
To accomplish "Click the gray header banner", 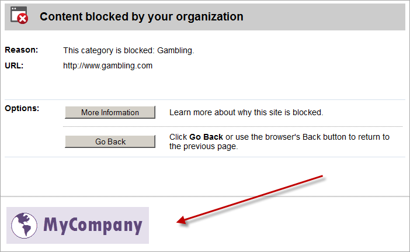I will click(205, 17).
